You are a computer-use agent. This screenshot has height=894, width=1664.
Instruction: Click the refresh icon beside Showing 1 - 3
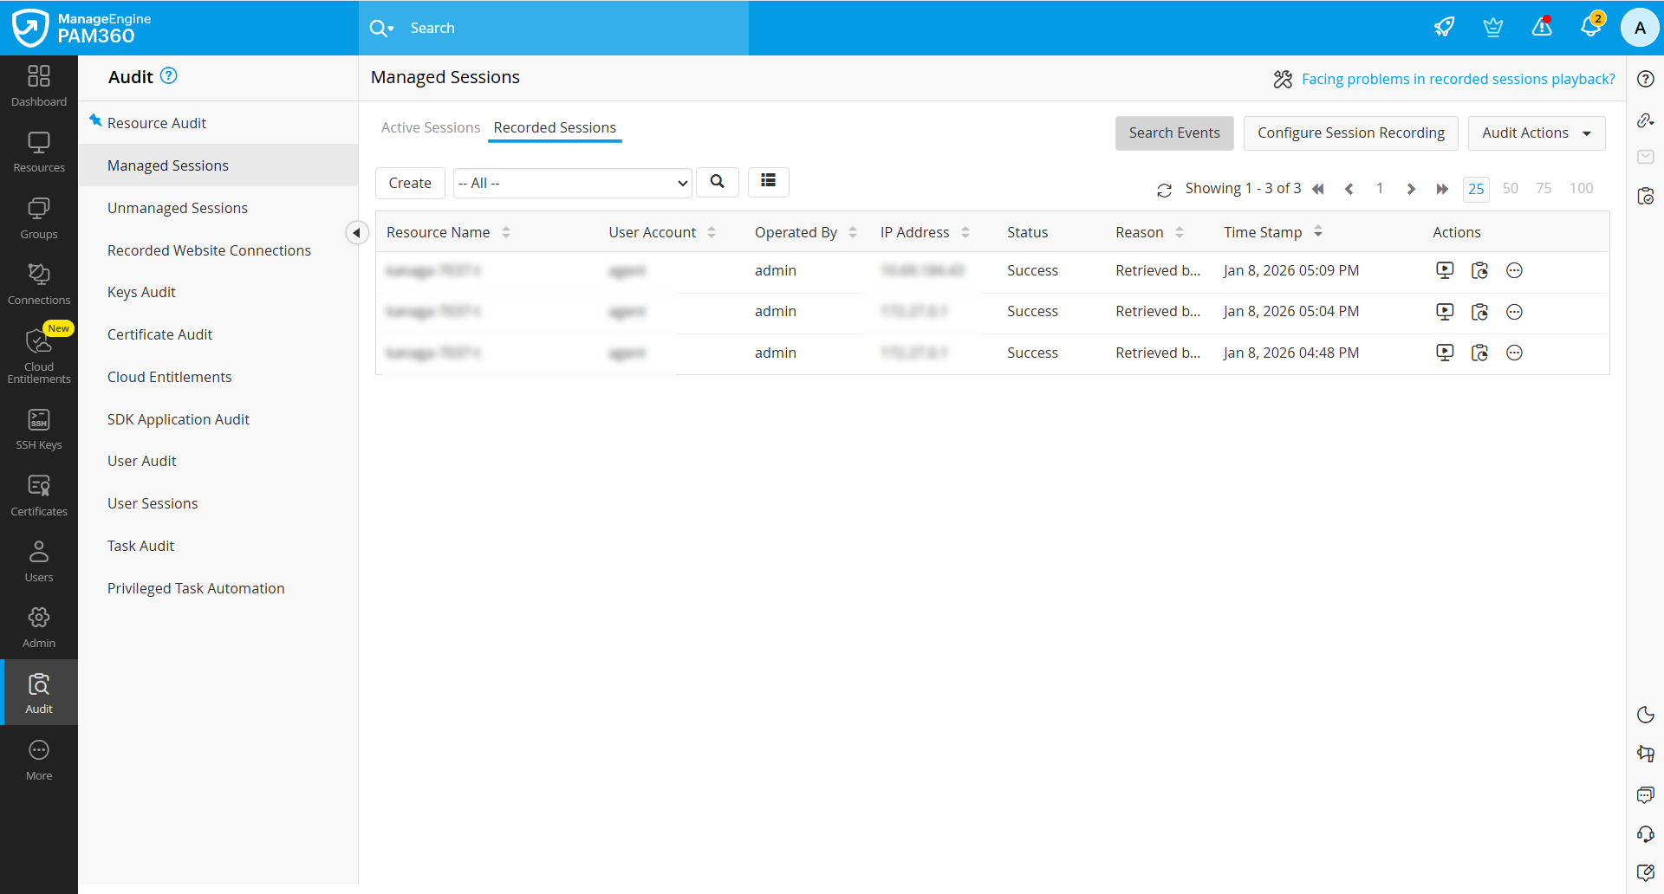[1164, 190]
